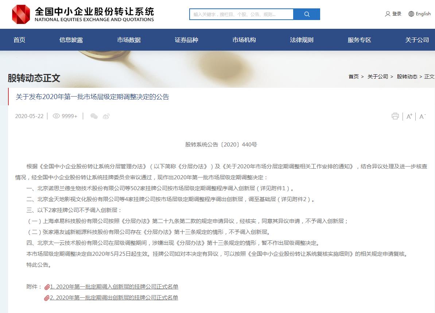The image size is (435, 313).
Task: Open 证券品种 in the navigation bar
Action: point(186,40)
